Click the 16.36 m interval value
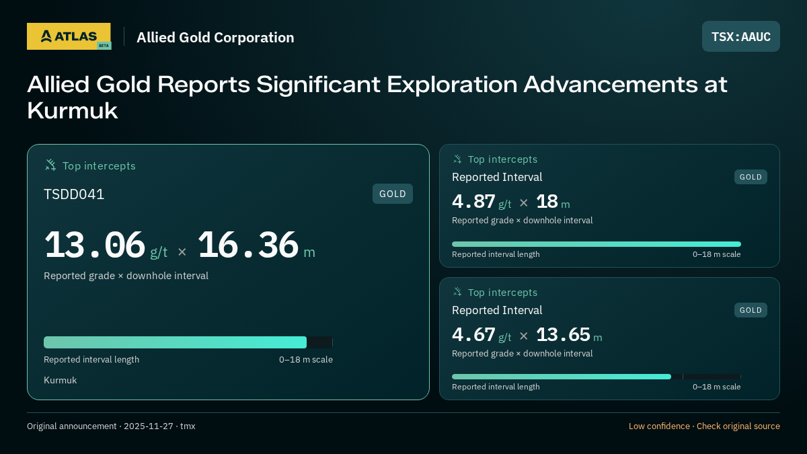The width and height of the screenshot is (807, 454). (x=256, y=245)
